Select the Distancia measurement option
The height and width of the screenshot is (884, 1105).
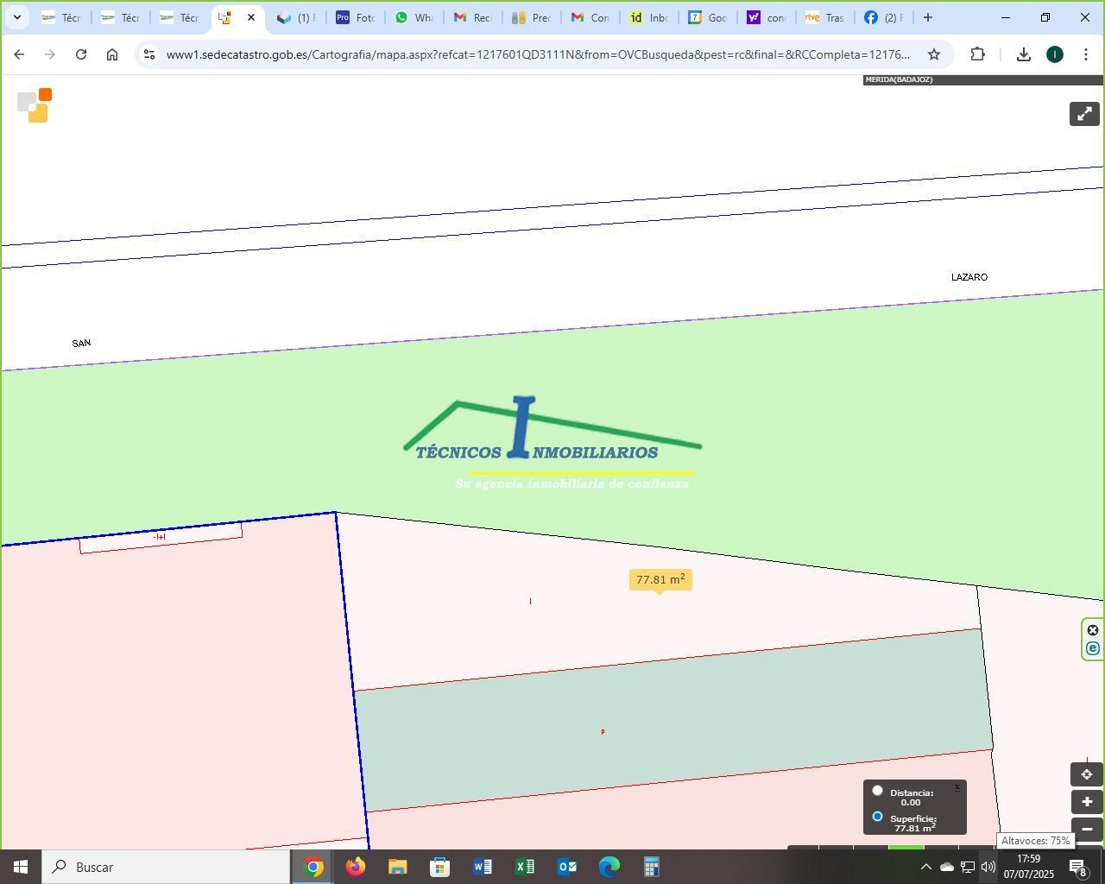(x=877, y=791)
